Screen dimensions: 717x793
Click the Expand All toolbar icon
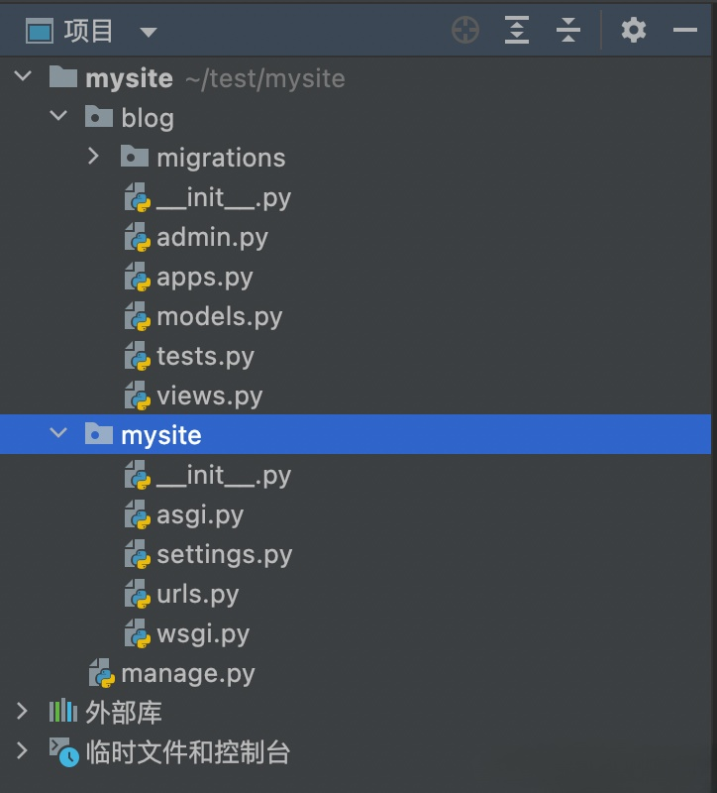tap(516, 30)
